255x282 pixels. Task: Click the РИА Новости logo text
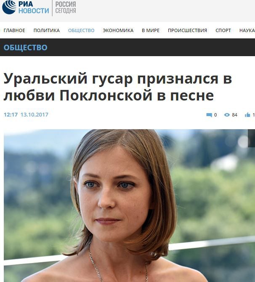pos(34,7)
